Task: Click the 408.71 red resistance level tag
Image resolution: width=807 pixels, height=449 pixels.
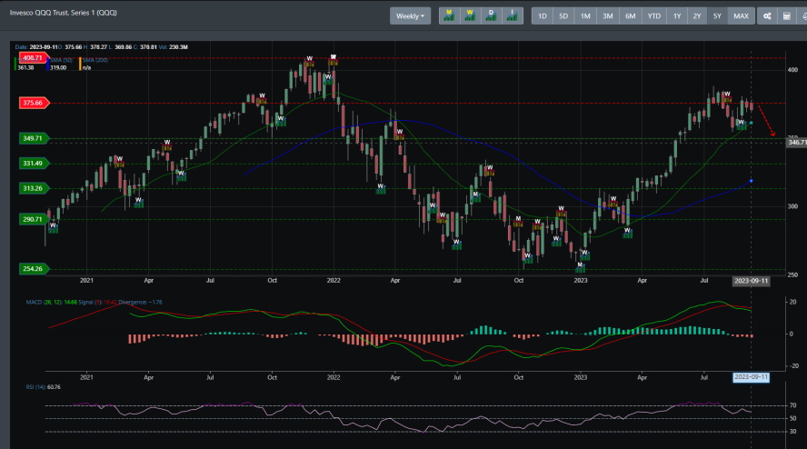Action: pyautogui.click(x=33, y=57)
